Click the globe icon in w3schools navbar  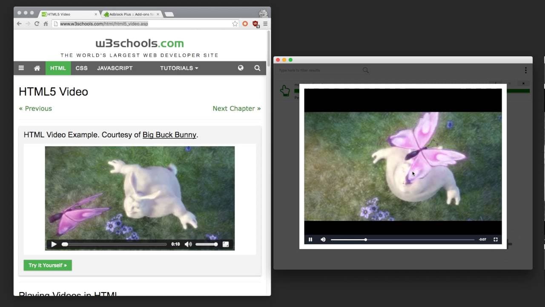(x=241, y=68)
